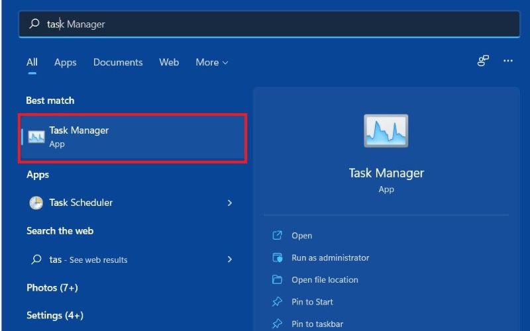The height and width of the screenshot is (331, 530).
Task: Choose Pin to taskbar
Action: (316, 324)
